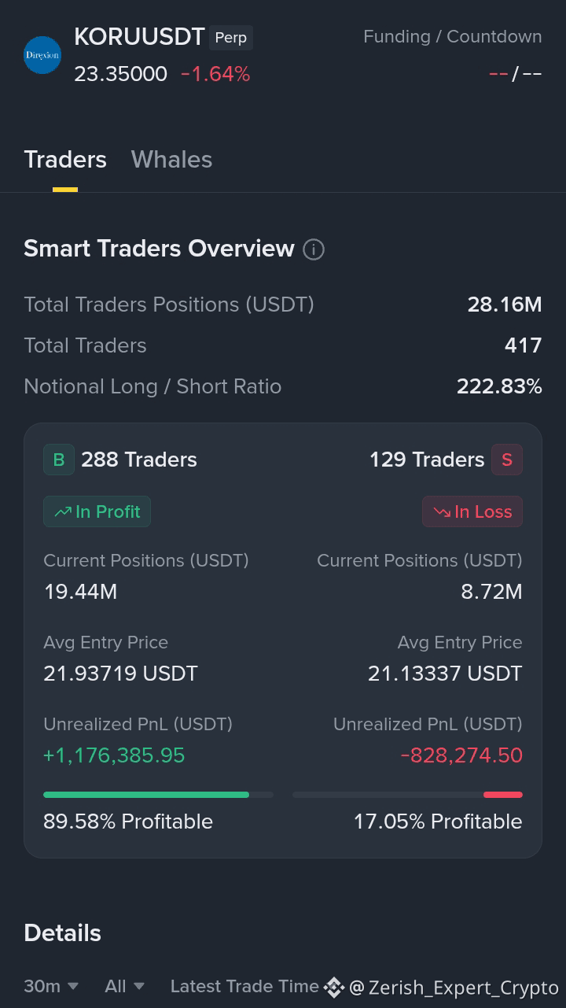Tap the long Unrealized PnL +1,176,385.95 value
The image size is (566, 1008).
114,755
